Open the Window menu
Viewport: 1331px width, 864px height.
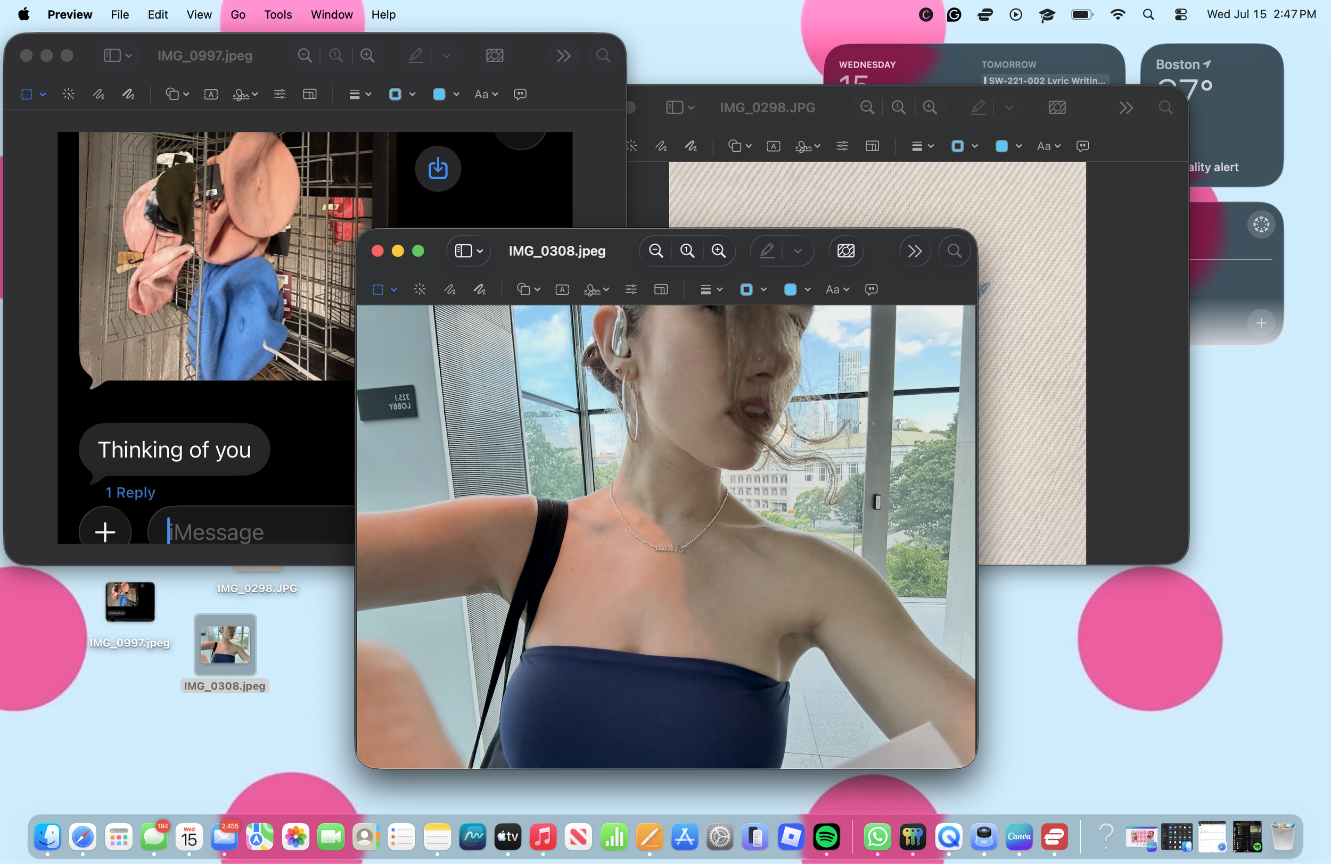(332, 14)
